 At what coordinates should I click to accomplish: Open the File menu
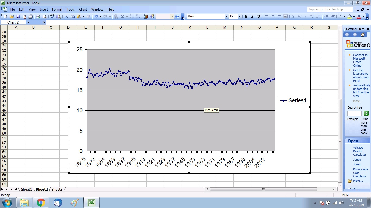(12, 9)
